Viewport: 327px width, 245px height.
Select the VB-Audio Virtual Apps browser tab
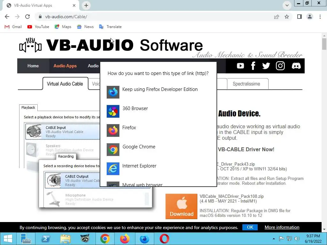coord(41,5)
